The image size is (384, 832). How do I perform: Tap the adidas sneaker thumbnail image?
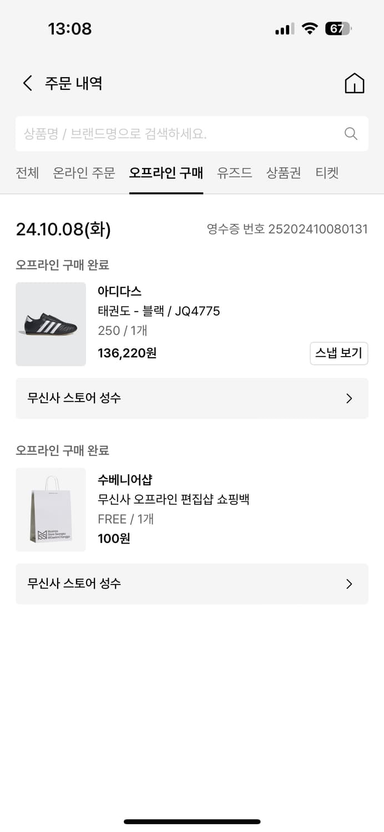(50, 324)
